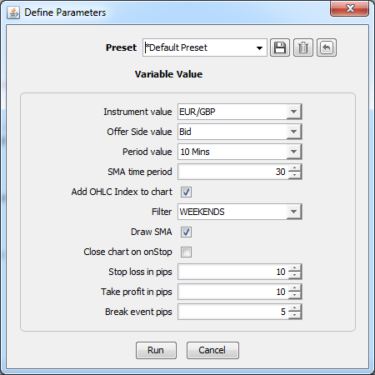Open the Preset dropdown list
This screenshot has height=375, width=375.
[259, 47]
